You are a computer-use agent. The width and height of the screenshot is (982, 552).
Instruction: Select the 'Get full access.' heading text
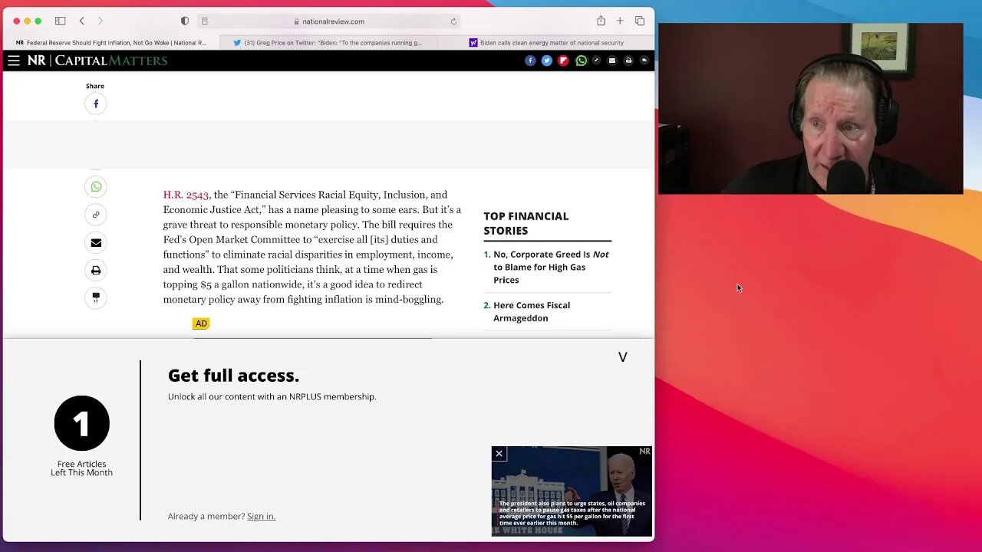click(x=233, y=375)
